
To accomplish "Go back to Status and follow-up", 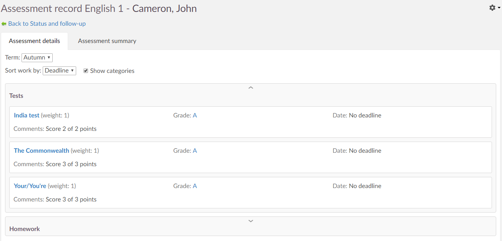I will [47, 24].
